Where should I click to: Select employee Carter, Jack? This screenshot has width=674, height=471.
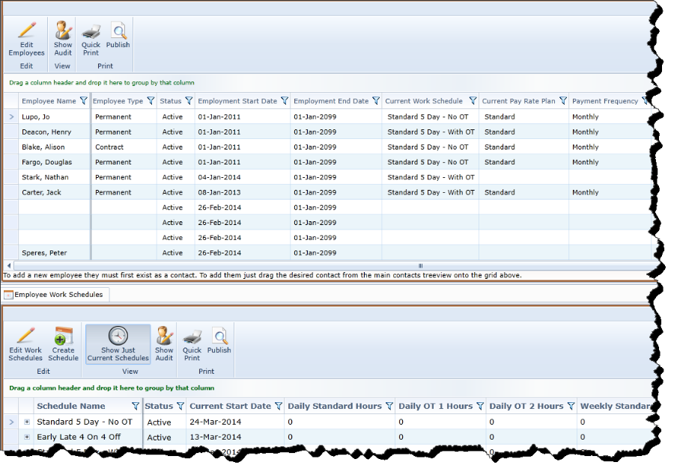tap(41, 193)
